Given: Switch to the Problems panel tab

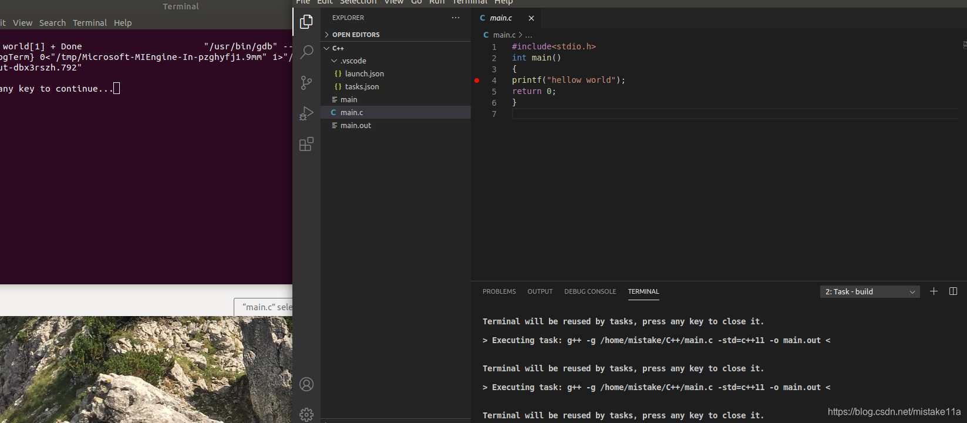Looking at the screenshot, I should pos(499,291).
